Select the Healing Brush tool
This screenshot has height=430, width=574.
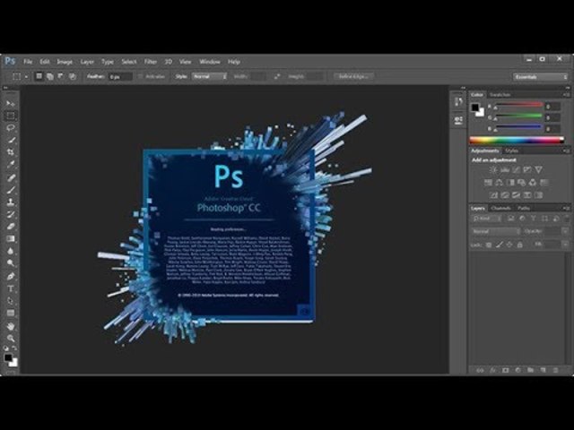pyautogui.click(x=11, y=177)
